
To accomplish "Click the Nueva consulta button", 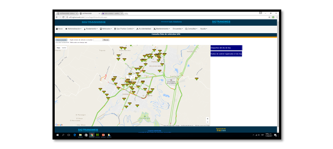I will [x=61, y=40].
